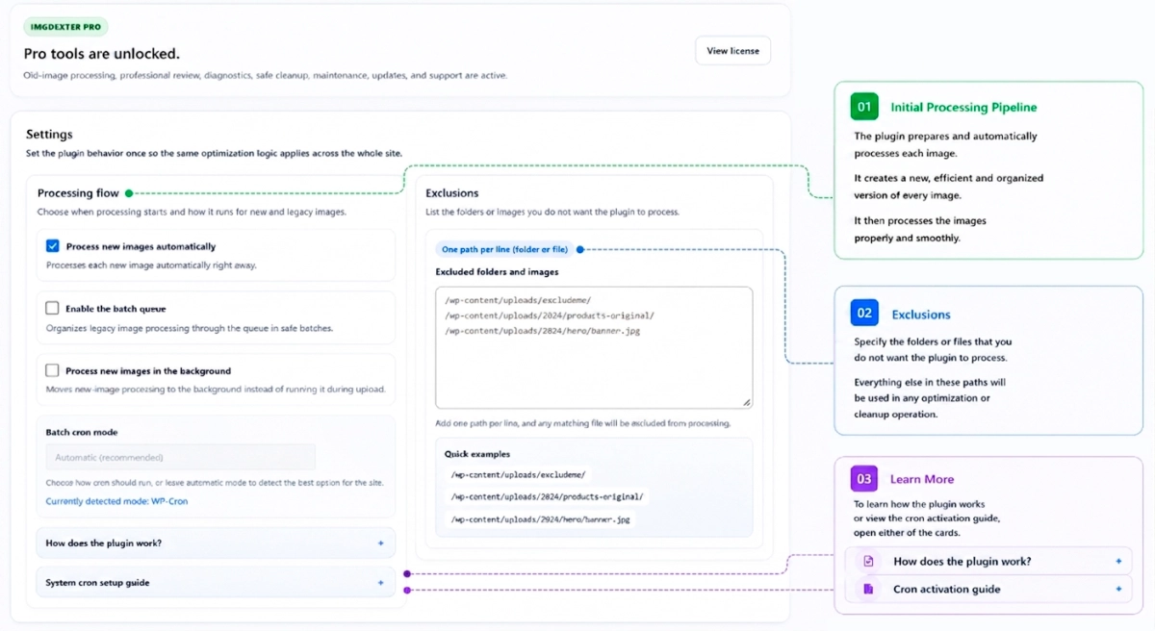This screenshot has height=631, width=1155.
Task: Open the Batch cron mode dropdown
Action: tap(181, 457)
